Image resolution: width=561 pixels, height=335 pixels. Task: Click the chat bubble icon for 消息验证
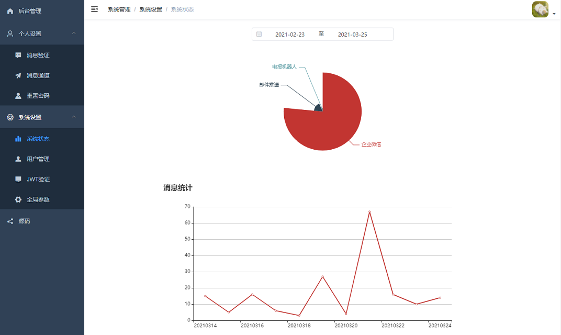point(18,55)
